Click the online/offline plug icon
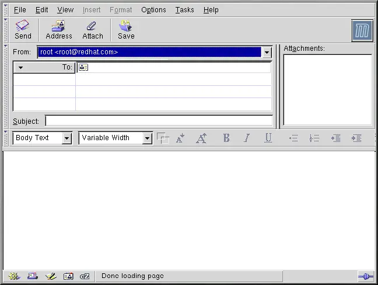 click(365, 276)
